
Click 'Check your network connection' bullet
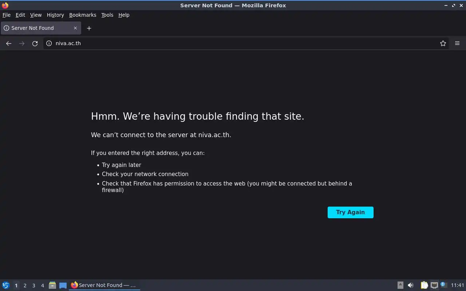pos(145,174)
